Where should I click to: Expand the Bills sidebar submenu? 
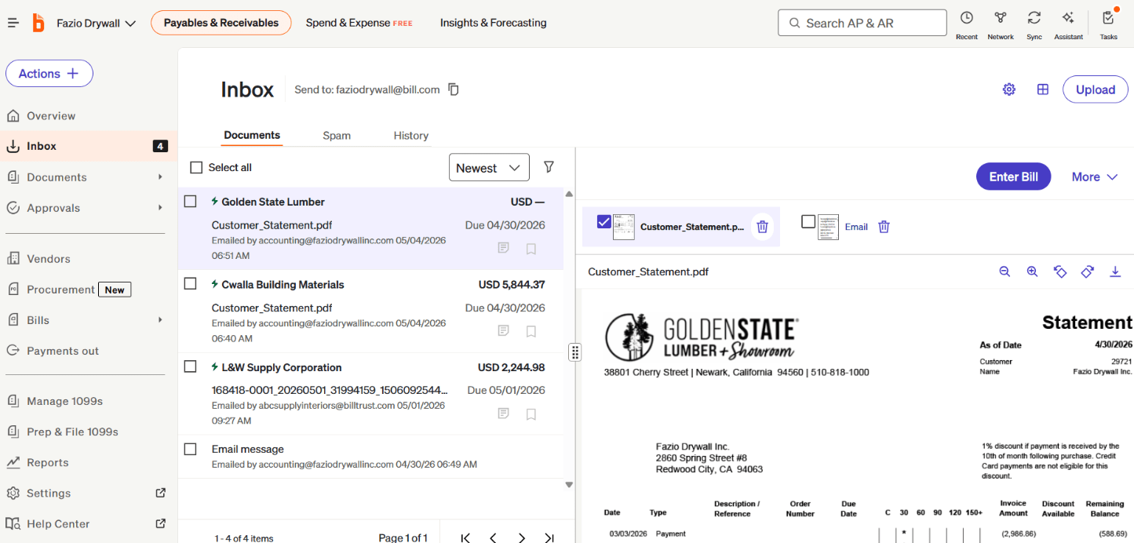(x=160, y=320)
